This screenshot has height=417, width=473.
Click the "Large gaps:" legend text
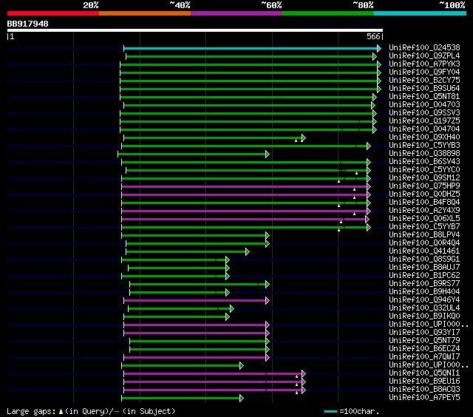[x=31, y=412]
